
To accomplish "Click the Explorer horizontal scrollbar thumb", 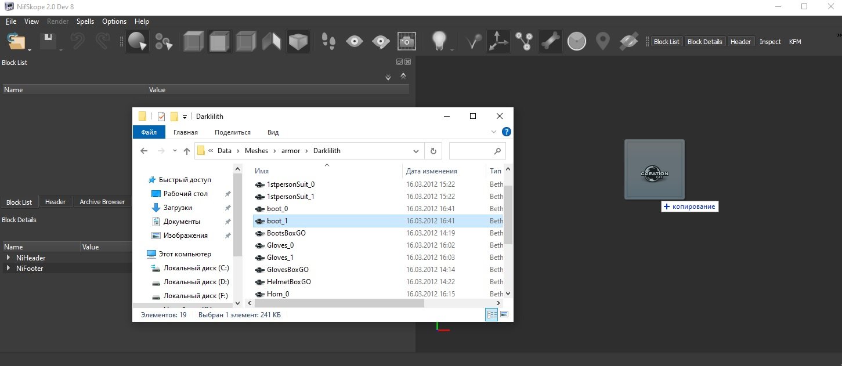I will (339, 303).
